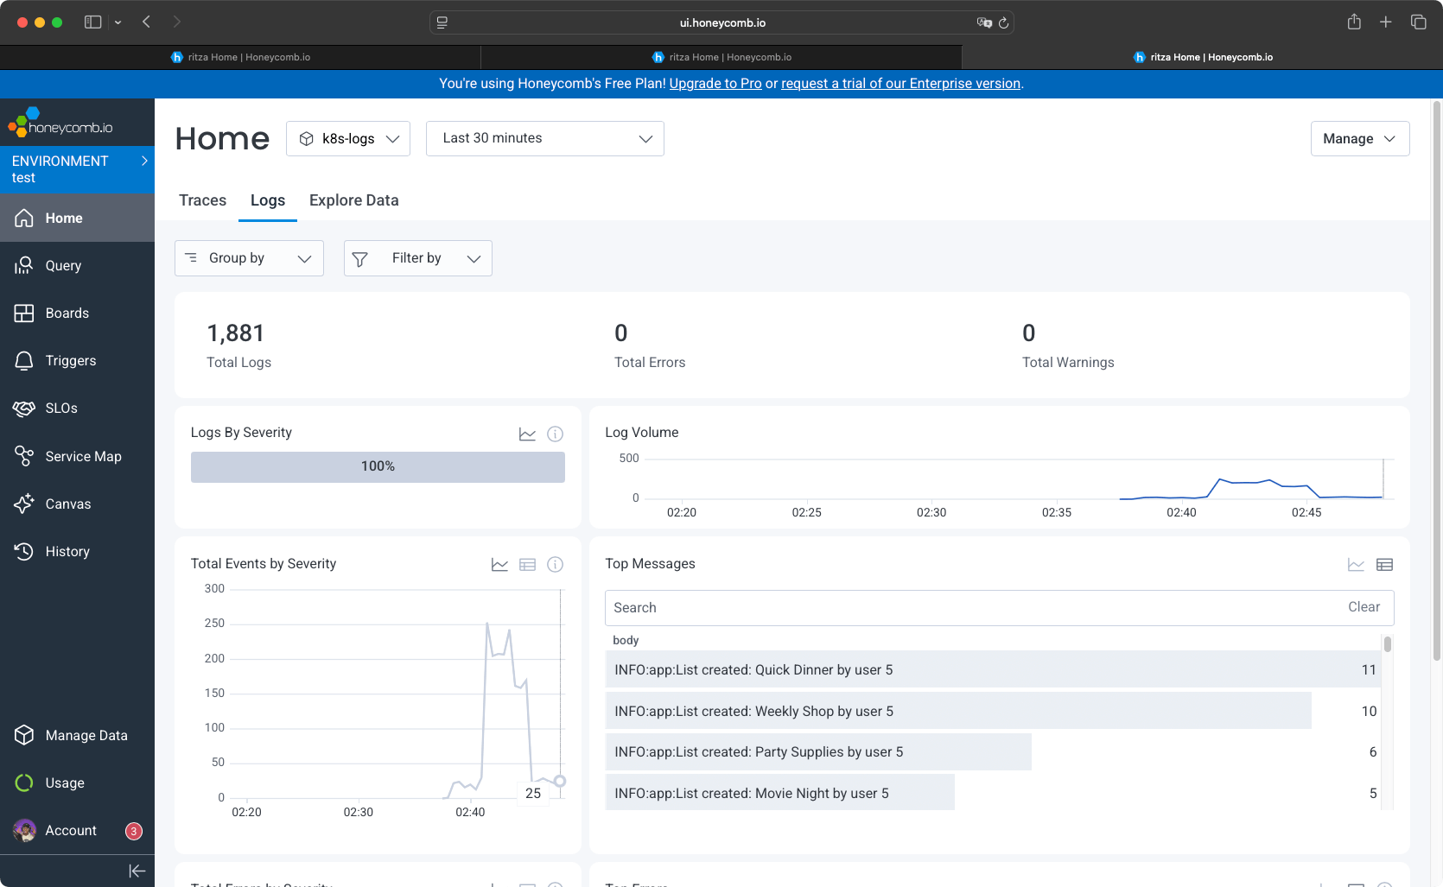This screenshot has width=1443, height=887.
Task: Click the Top Messages list scrollbar
Action: (1387, 644)
